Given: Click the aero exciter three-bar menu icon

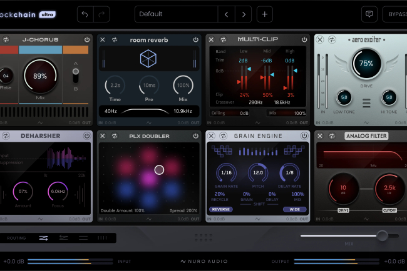Looking at the screenshot, I should [366, 103].
